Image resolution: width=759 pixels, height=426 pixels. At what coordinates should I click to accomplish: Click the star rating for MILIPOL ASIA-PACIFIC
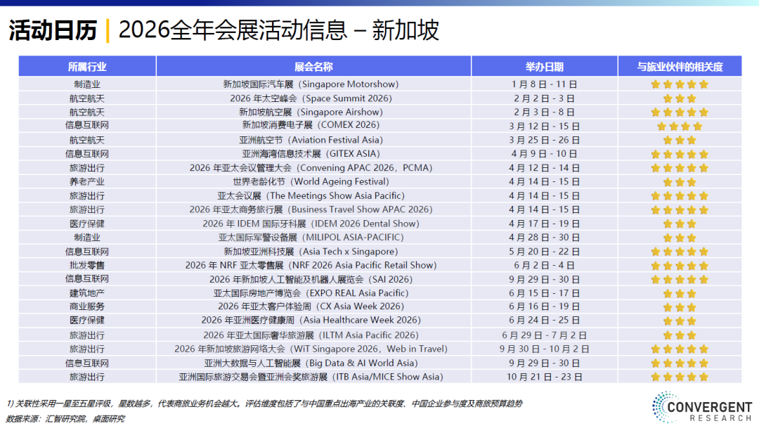[x=680, y=238]
